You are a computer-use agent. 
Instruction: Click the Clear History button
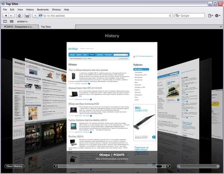tap(15, 166)
